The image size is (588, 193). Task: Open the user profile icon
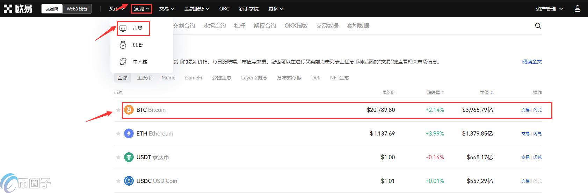[x=577, y=9]
